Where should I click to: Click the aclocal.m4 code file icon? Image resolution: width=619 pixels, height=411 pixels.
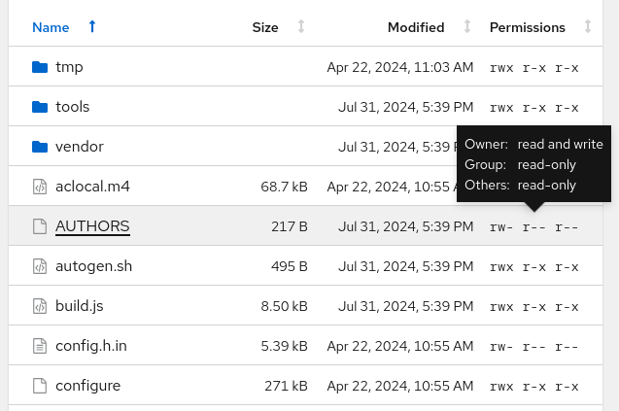pyautogui.click(x=40, y=187)
